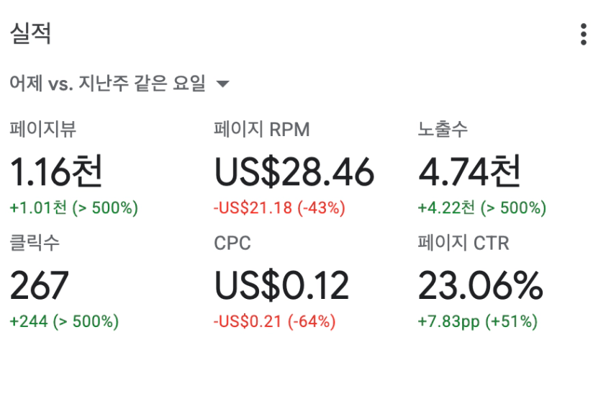Click the 클릭수 metric label
The height and width of the screenshot is (394, 611).
35,243
